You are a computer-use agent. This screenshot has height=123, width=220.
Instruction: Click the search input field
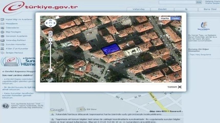coord(177,2)
